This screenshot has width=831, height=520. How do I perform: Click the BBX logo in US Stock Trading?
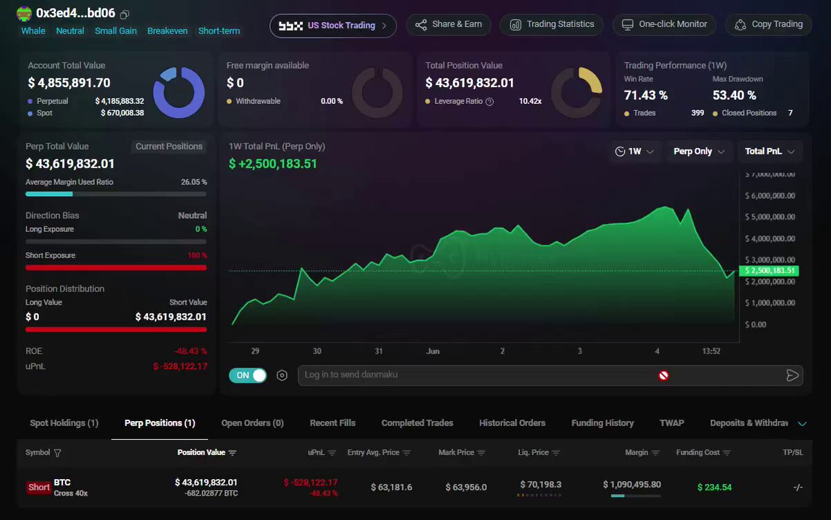pyautogui.click(x=291, y=26)
